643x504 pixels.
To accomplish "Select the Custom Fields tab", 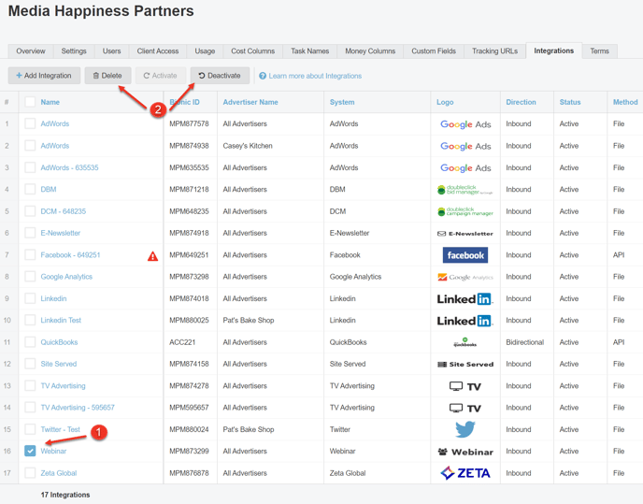I will tap(434, 51).
